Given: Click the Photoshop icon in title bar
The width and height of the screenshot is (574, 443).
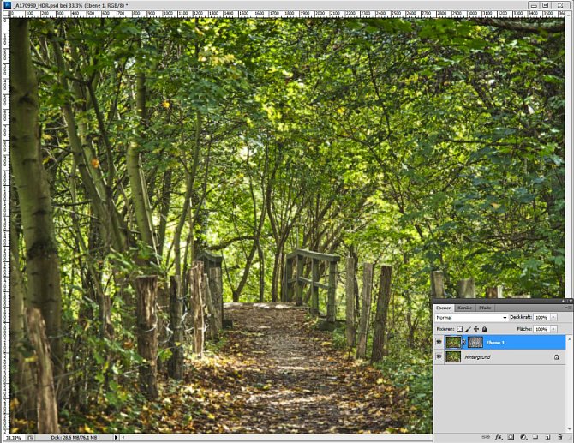Looking at the screenshot, I should [x=8, y=5].
